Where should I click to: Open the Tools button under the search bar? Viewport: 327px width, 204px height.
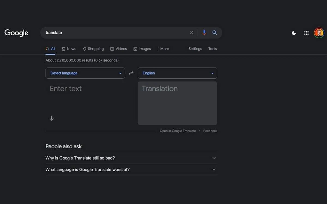click(213, 49)
